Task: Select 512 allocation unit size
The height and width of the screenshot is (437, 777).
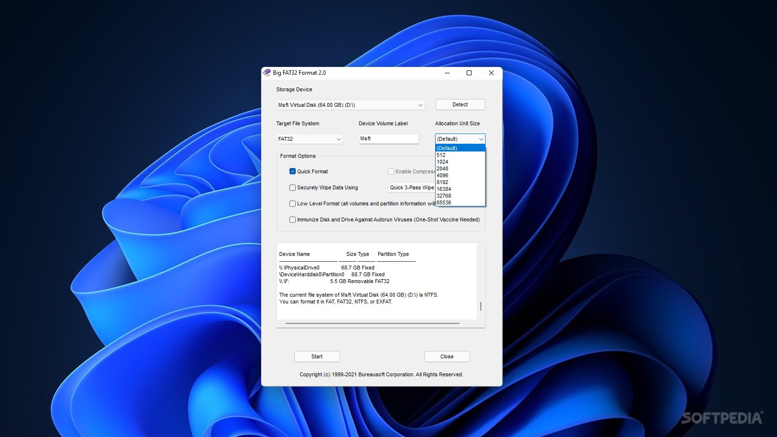Action: tap(460, 155)
